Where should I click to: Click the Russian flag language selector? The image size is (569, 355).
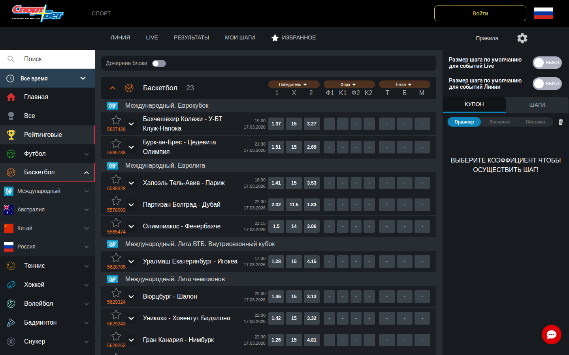pos(543,13)
